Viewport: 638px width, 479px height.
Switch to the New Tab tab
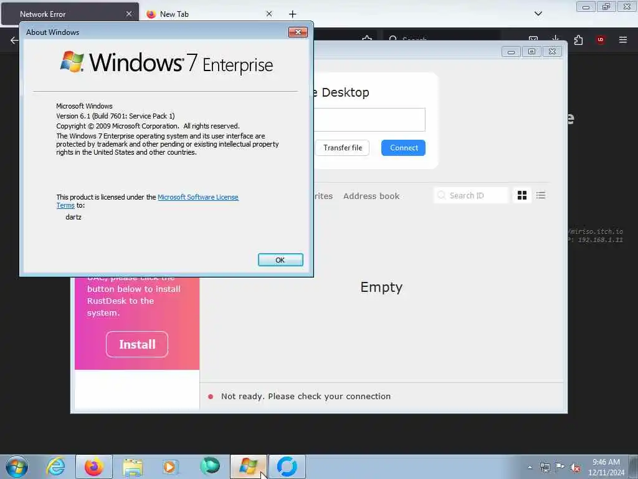pos(209,14)
